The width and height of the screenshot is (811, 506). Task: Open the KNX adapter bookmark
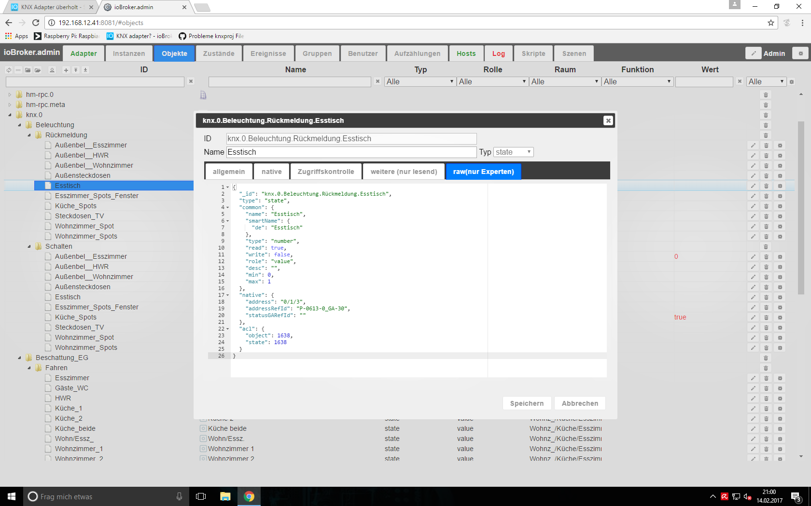point(139,36)
